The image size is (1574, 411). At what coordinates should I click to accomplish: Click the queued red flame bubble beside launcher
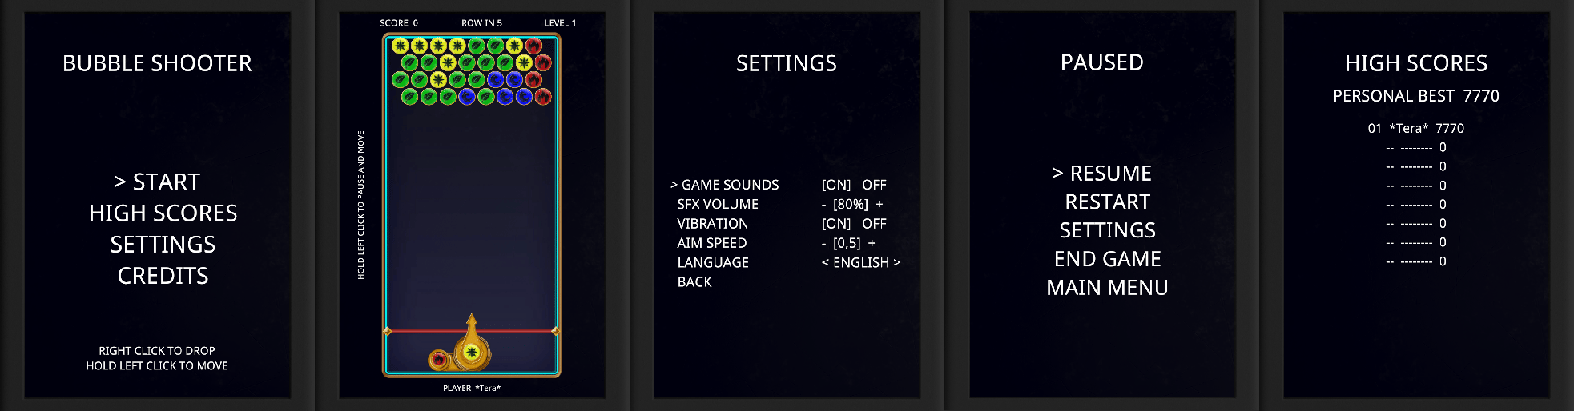click(438, 360)
